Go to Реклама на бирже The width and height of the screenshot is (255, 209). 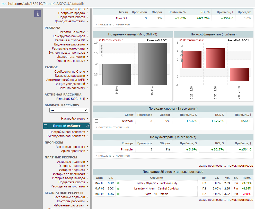point(72,32)
